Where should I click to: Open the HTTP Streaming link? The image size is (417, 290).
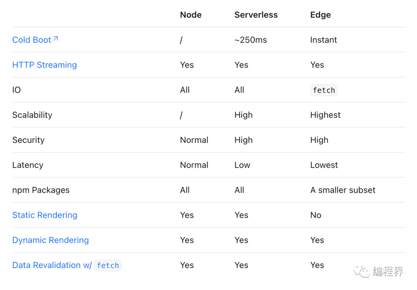point(44,65)
